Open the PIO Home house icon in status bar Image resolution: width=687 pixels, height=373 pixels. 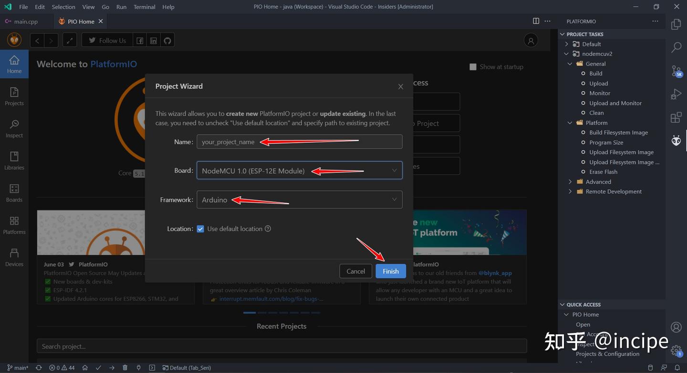pos(86,368)
